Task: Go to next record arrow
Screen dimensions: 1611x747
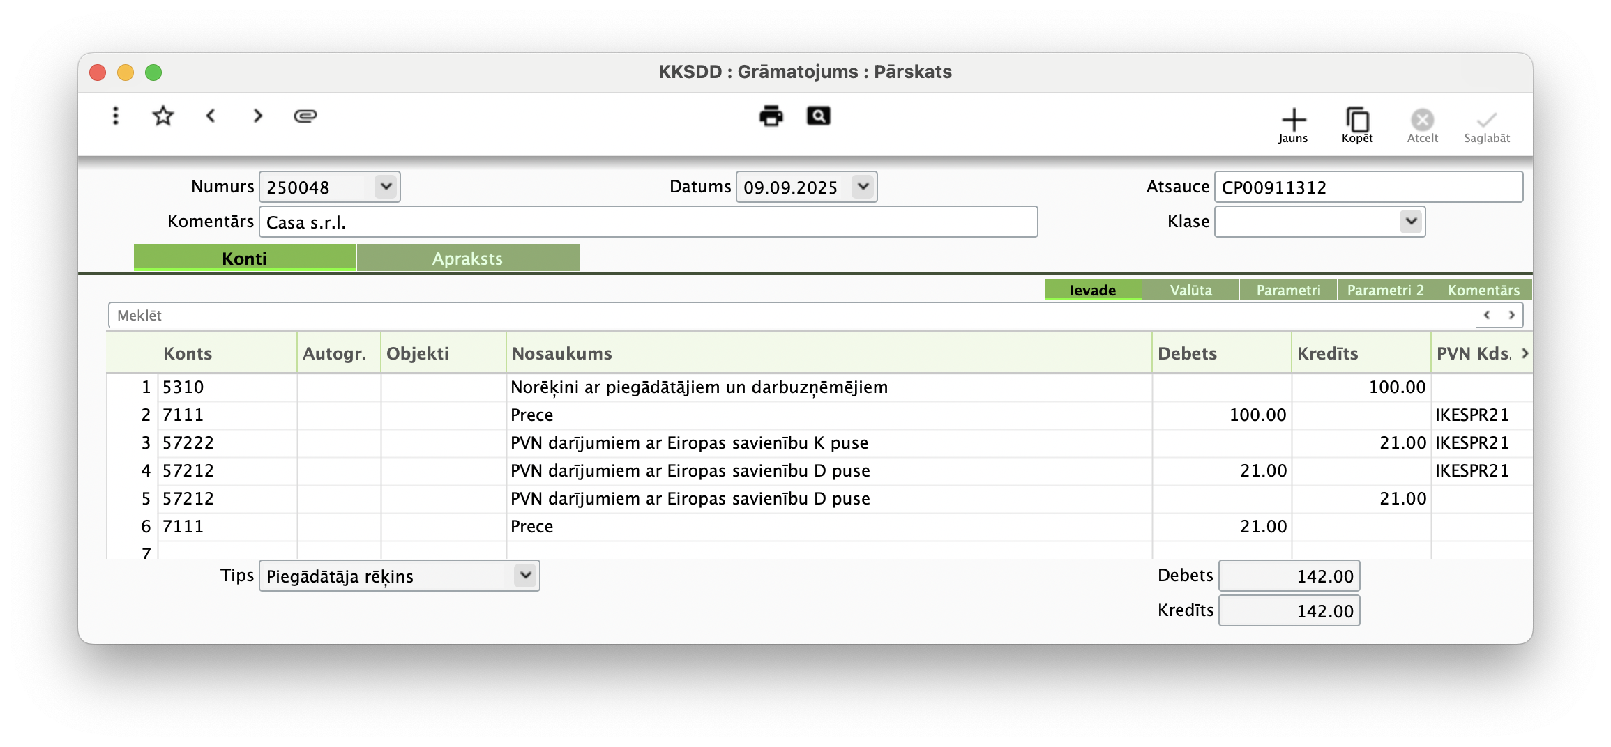Action: pyautogui.click(x=258, y=116)
